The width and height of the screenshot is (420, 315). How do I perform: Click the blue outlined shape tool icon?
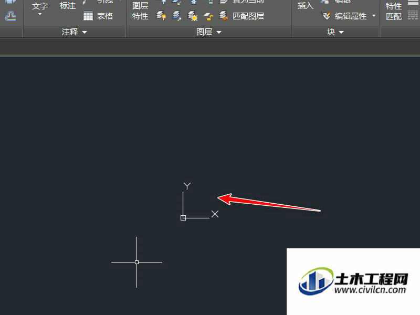[x=10, y=16]
